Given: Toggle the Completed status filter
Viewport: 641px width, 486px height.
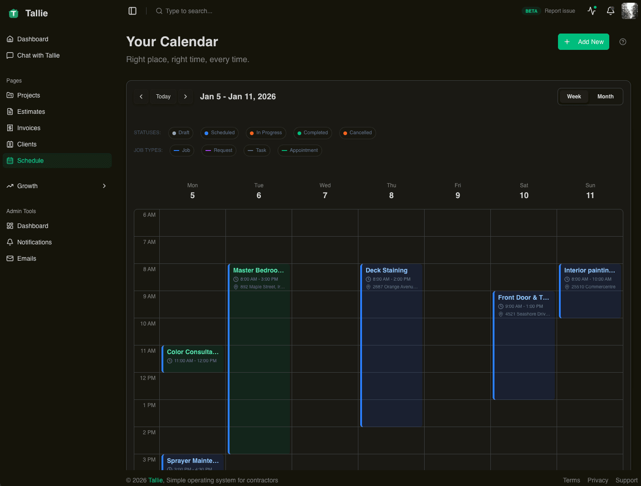Looking at the screenshot, I should (313, 133).
